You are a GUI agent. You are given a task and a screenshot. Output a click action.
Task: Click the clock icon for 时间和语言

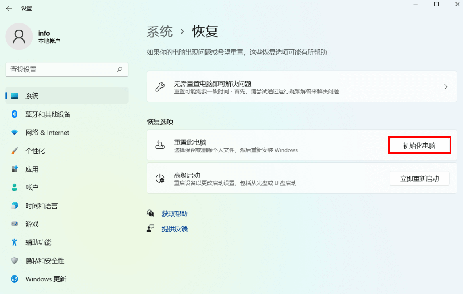[x=15, y=205]
